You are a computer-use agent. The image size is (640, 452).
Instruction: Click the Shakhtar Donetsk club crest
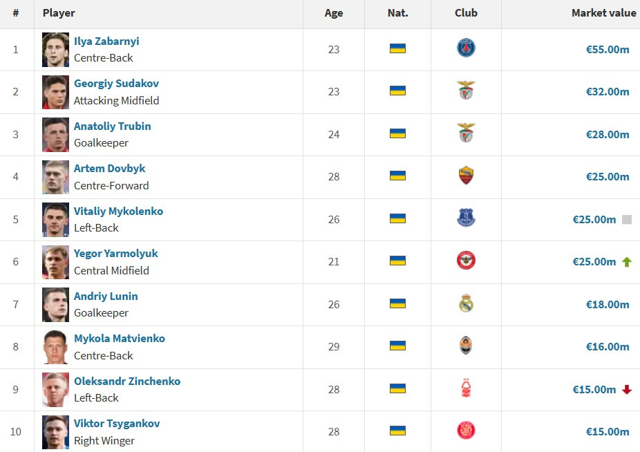(466, 346)
